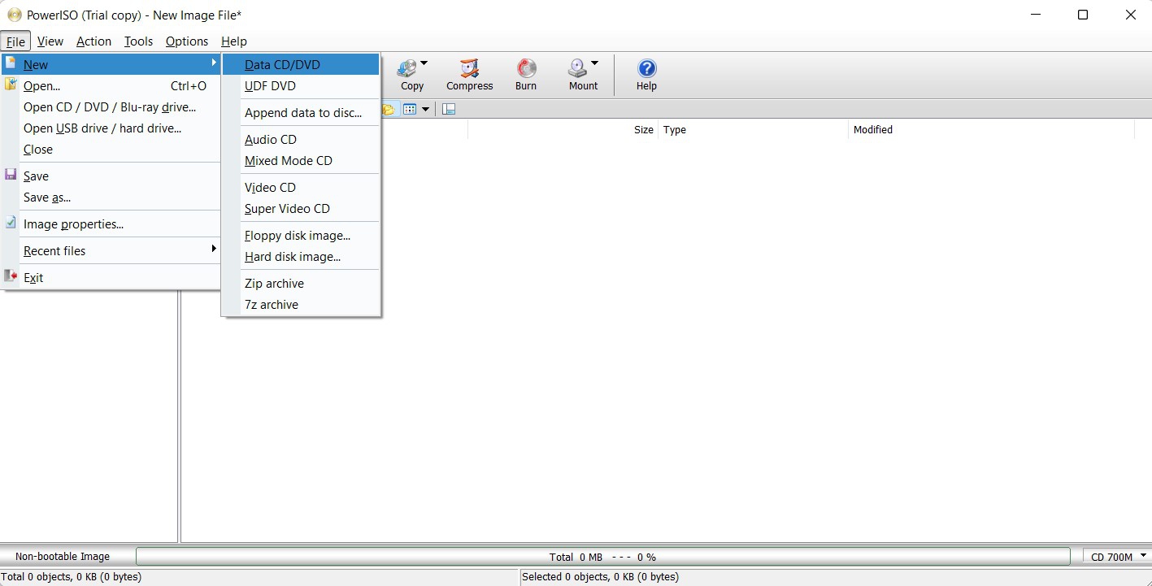Viewport: 1152px width, 586px height.
Task: Choose Open CD / DVD / Blu-ray drive
Action: 111,106
